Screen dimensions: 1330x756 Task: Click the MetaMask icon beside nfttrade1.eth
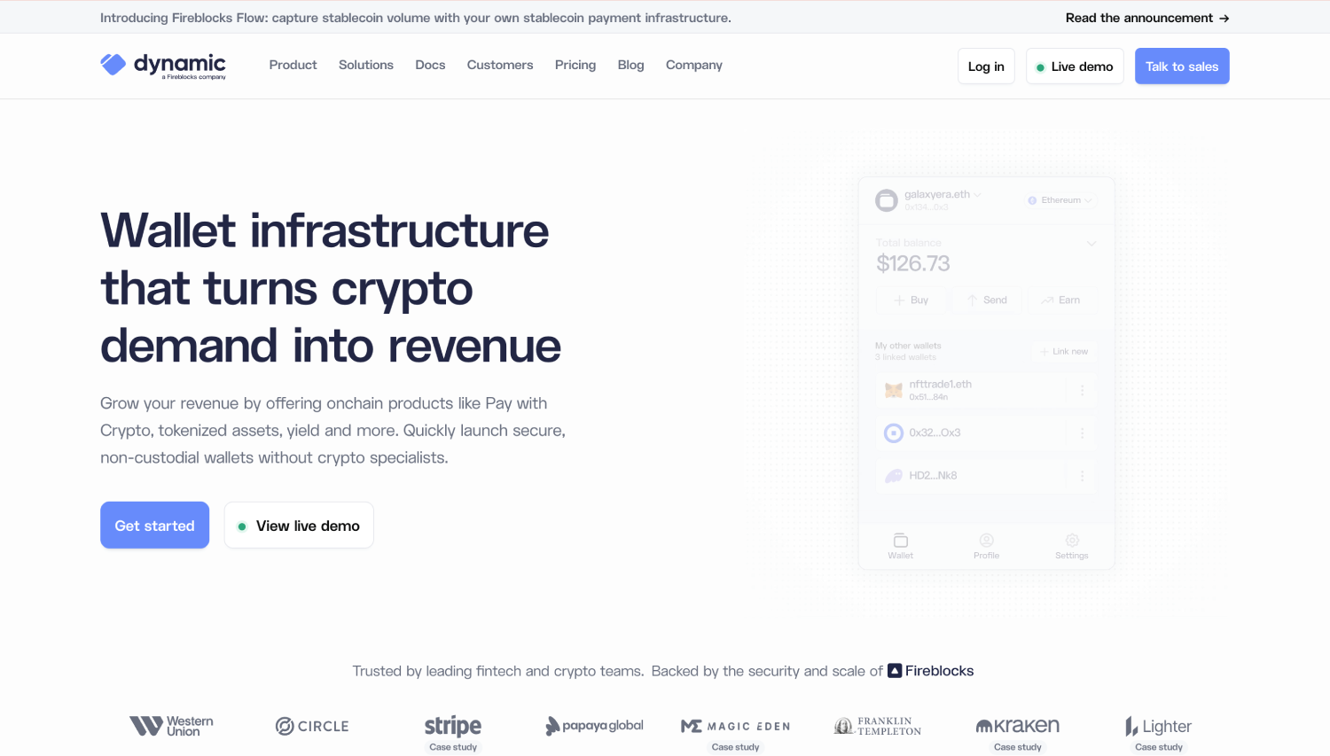pos(894,390)
